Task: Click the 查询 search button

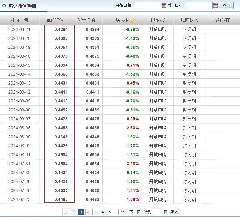Action: (226, 6)
